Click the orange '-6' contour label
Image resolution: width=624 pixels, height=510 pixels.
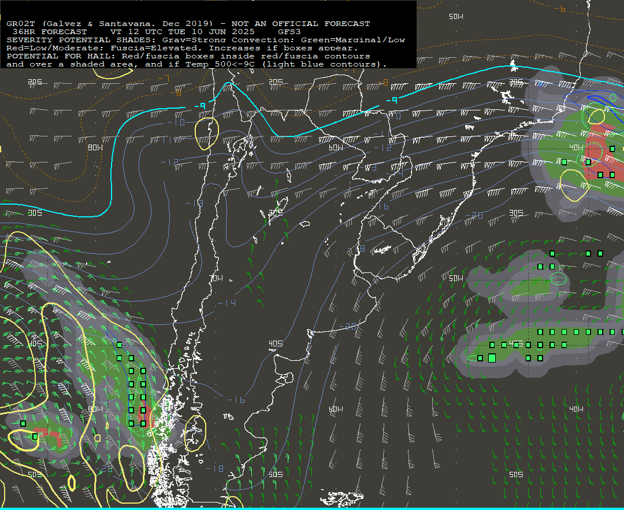point(560,8)
